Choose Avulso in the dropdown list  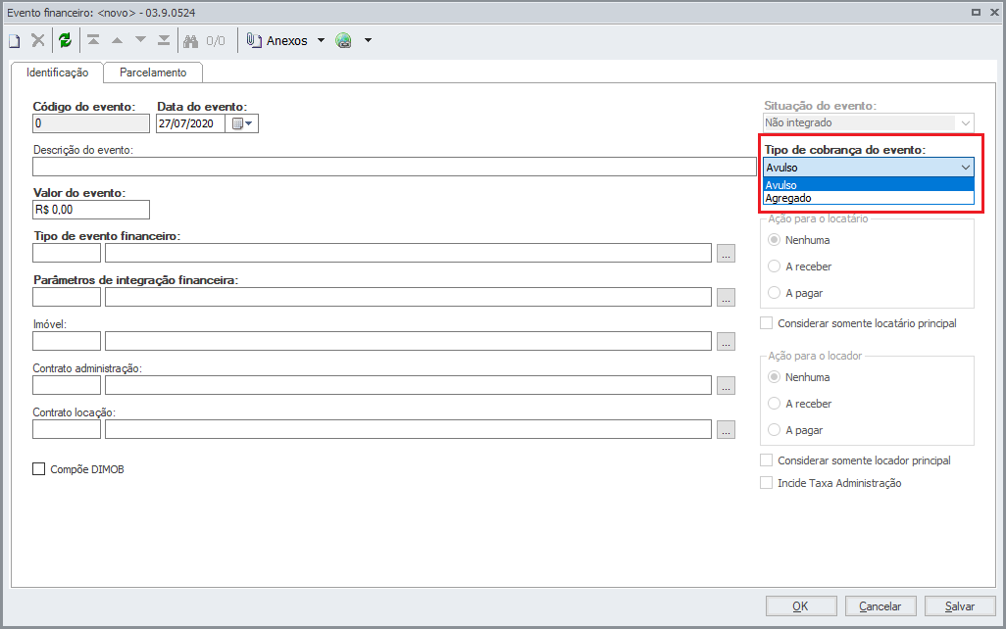(x=869, y=185)
